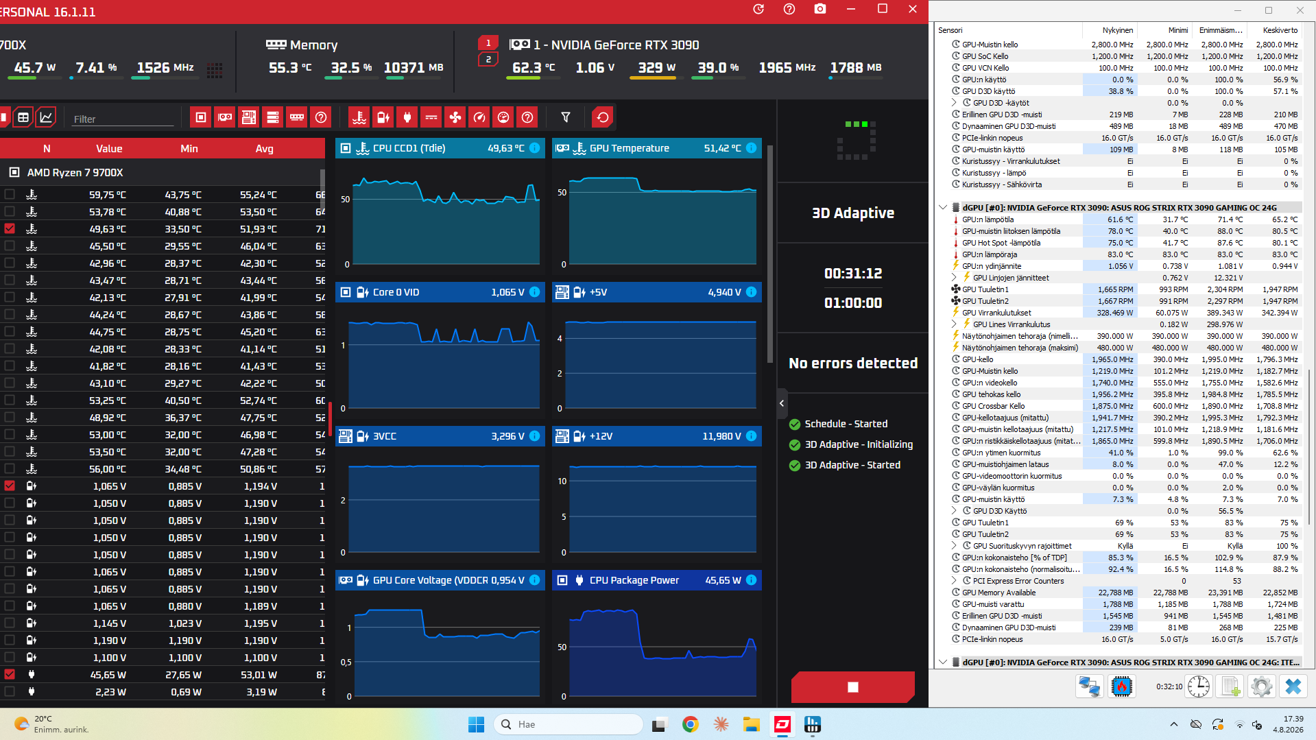1316x740 pixels.
Task: Collapse the bottom dGPU [#0] ITE group
Action: (943, 663)
